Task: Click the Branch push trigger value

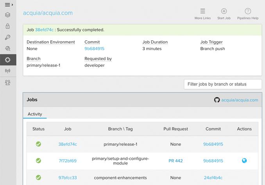Action: [x=213, y=49]
